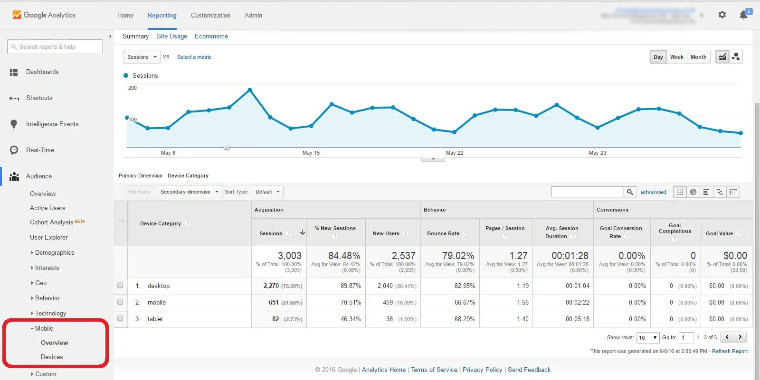760x380 pixels.
Task: Tick the desktop row checkbox
Action: pyautogui.click(x=120, y=286)
